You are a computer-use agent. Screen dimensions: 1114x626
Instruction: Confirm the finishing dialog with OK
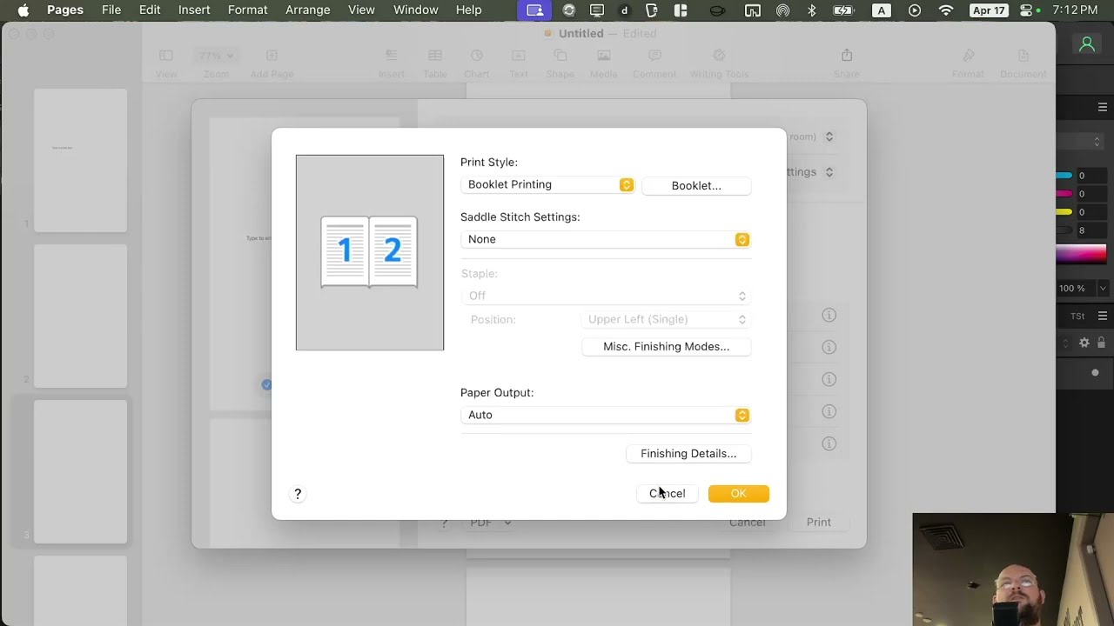738,493
